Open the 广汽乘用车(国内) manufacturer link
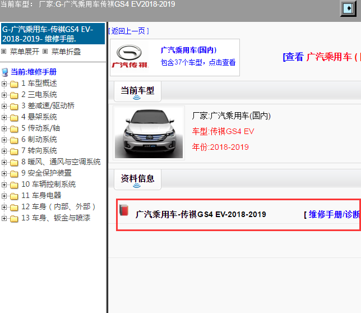 point(188,50)
